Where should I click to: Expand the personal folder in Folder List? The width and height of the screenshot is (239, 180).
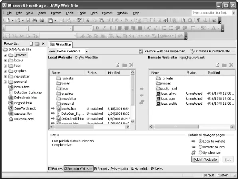coord(5,82)
